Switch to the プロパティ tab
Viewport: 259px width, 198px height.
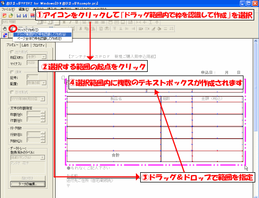coord(39,45)
